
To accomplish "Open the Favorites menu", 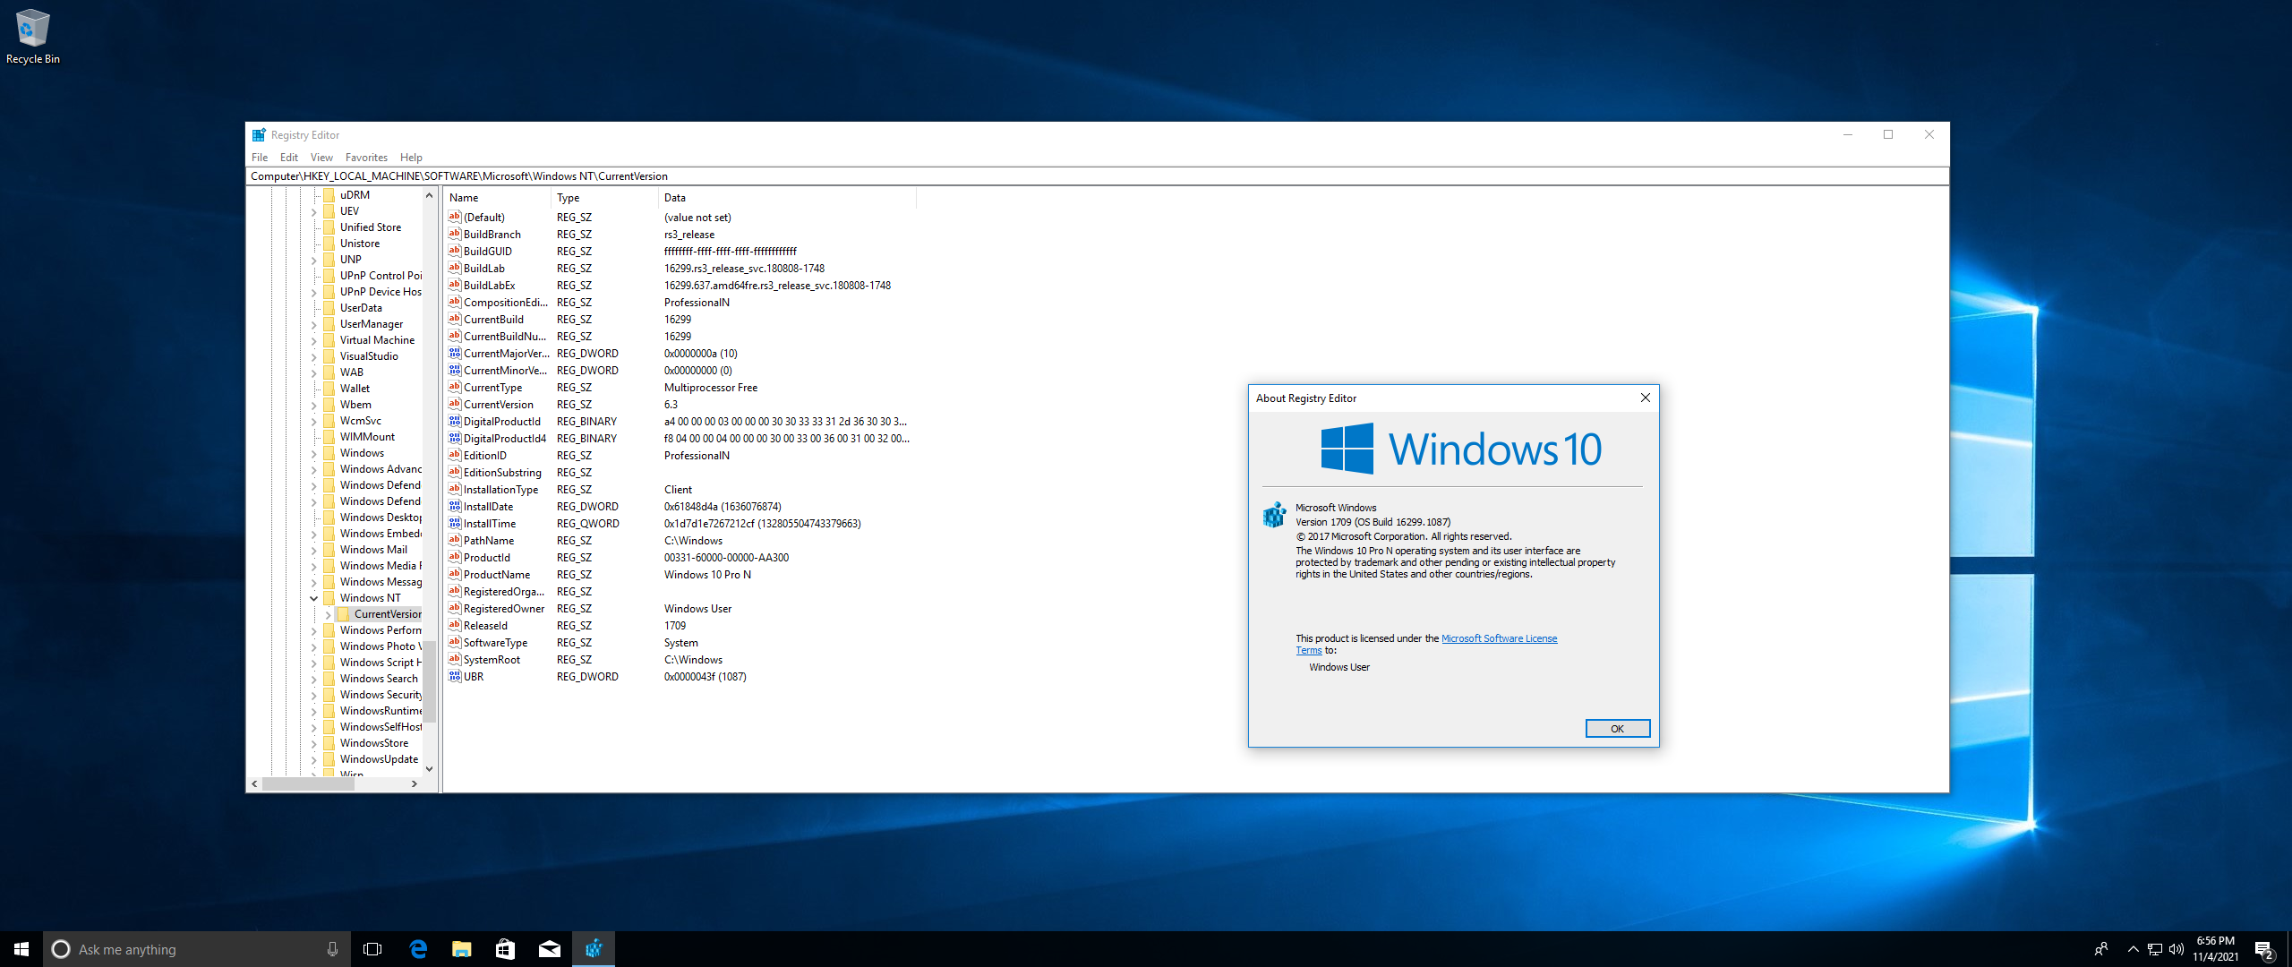I will [x=366, y=158].
